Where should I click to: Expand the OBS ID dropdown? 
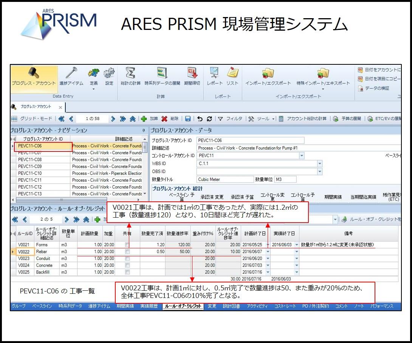319,171
